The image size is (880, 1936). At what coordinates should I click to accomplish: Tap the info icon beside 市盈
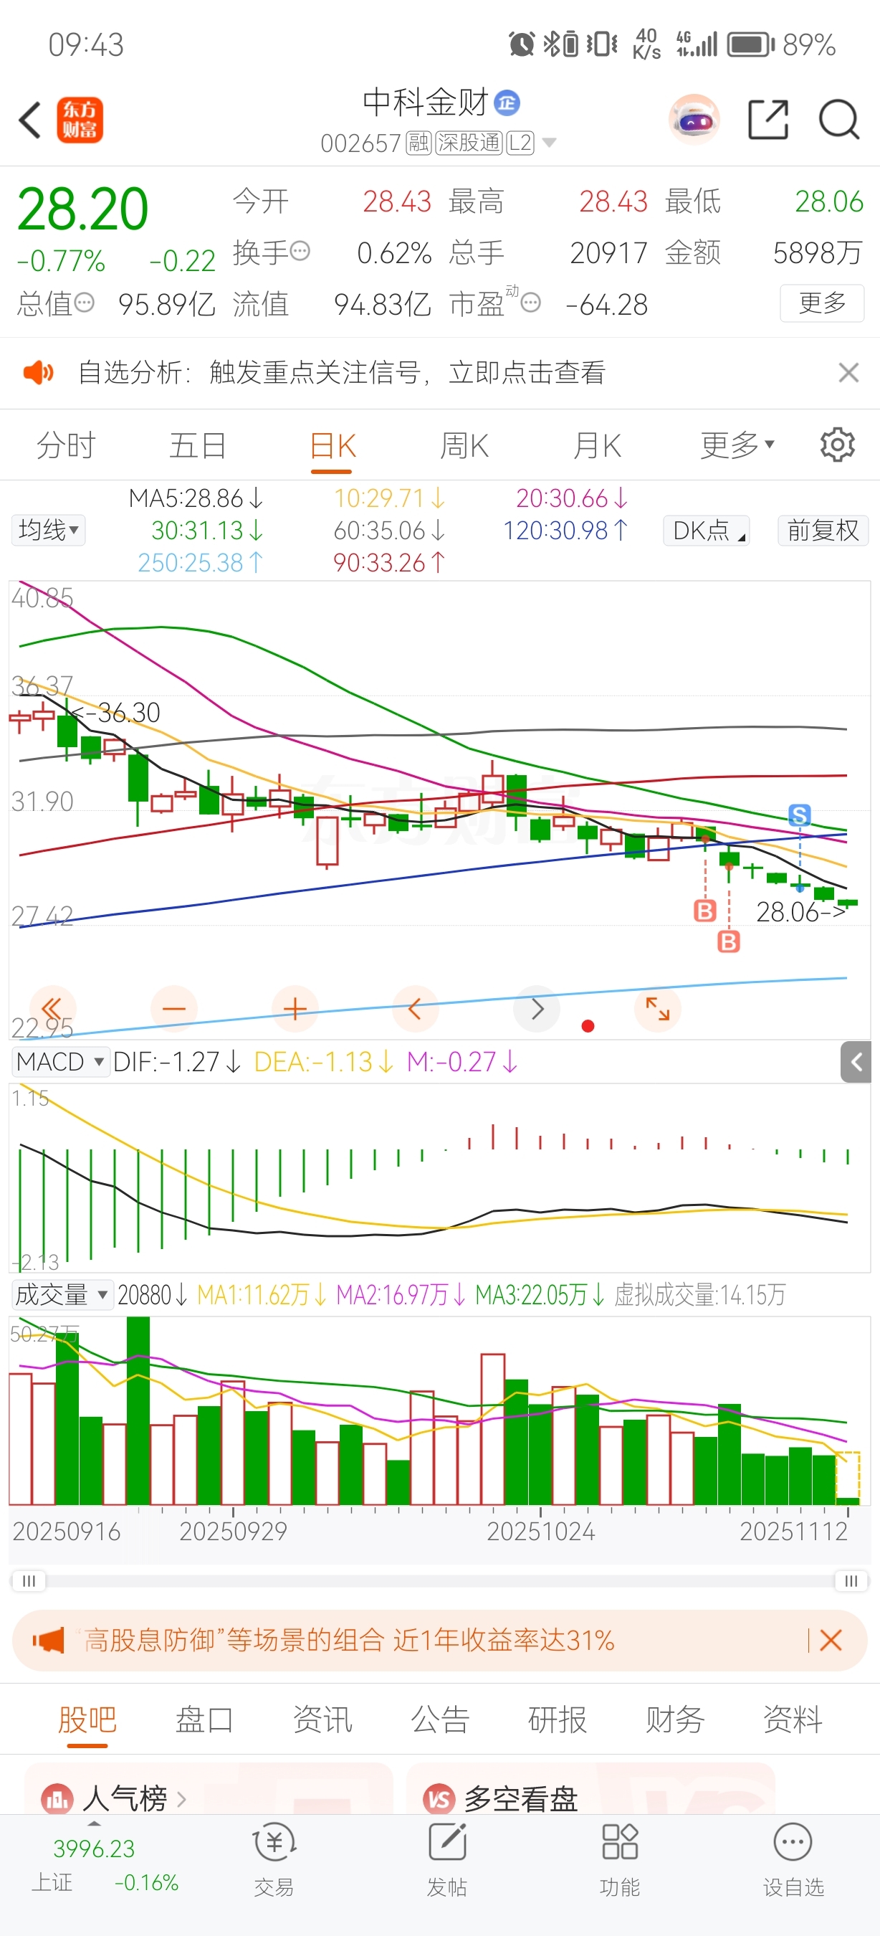[x=531, y=303]
